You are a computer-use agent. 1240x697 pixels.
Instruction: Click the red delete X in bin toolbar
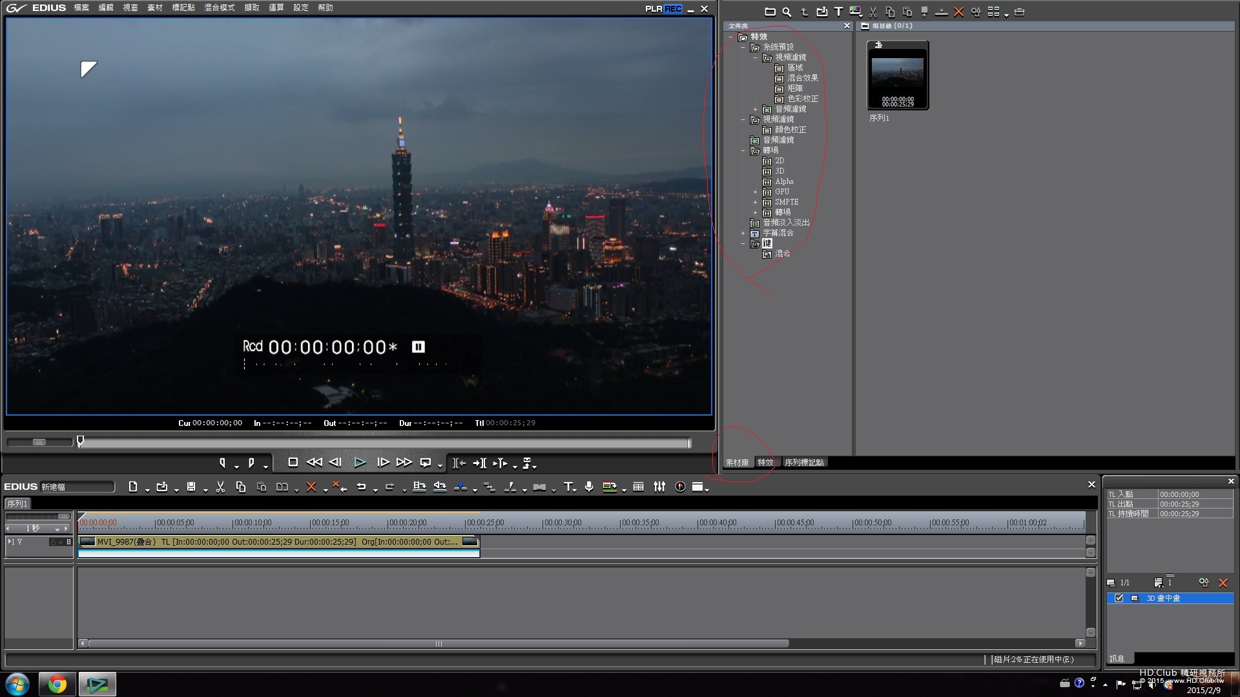[958, 12]
